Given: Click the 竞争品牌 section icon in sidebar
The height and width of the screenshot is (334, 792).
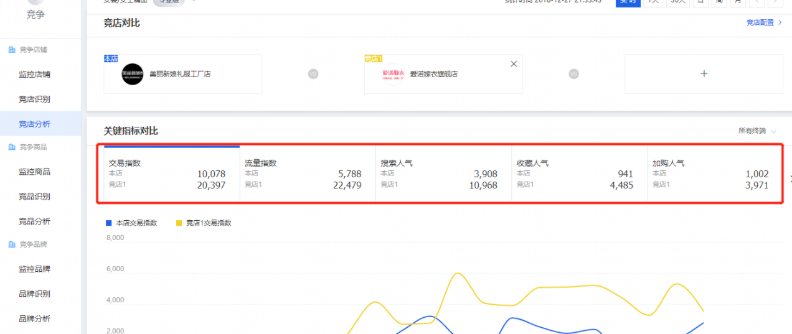Looking at the screenshot, I should (12, 245).
